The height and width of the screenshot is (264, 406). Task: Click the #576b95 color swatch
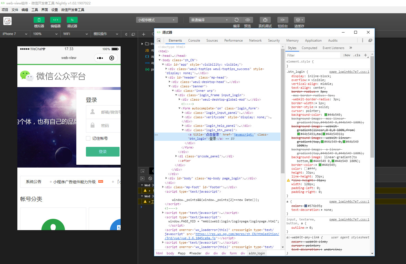(306, 206)
